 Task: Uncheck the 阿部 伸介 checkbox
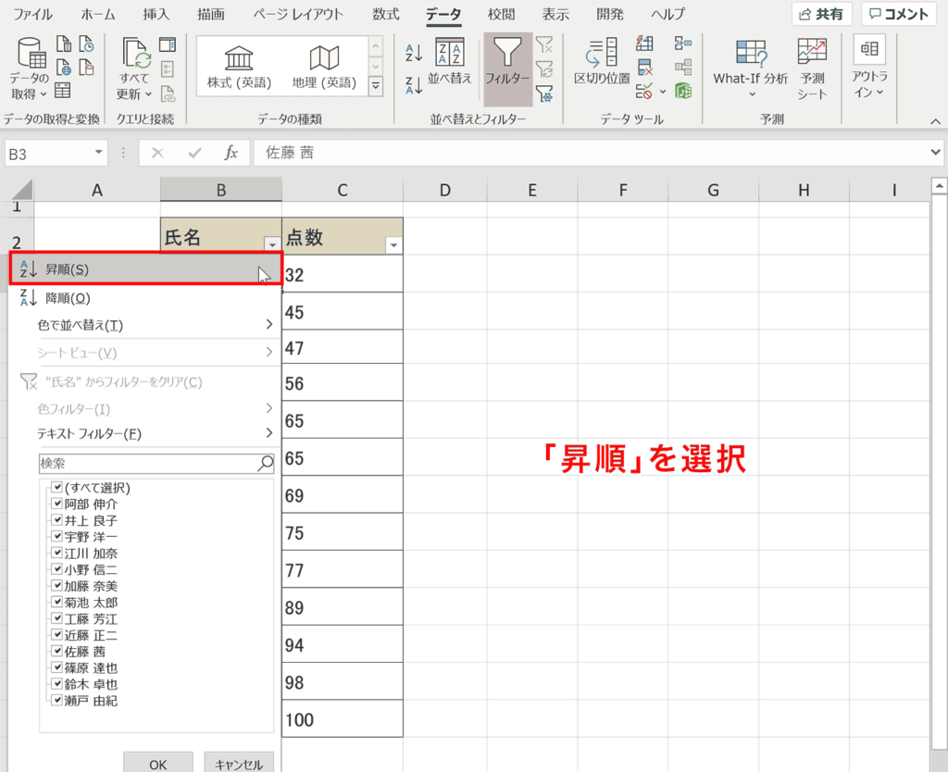point(56,504)
